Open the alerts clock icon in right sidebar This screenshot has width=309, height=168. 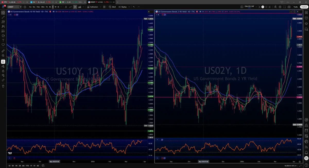(x=306, y=18)
